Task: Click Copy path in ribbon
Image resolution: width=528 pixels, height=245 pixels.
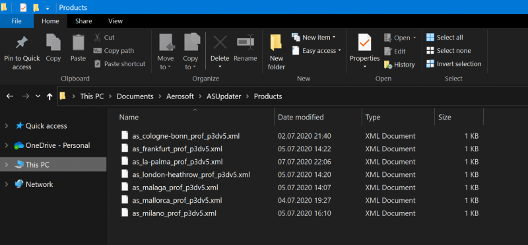Action: tap(114, 51)
